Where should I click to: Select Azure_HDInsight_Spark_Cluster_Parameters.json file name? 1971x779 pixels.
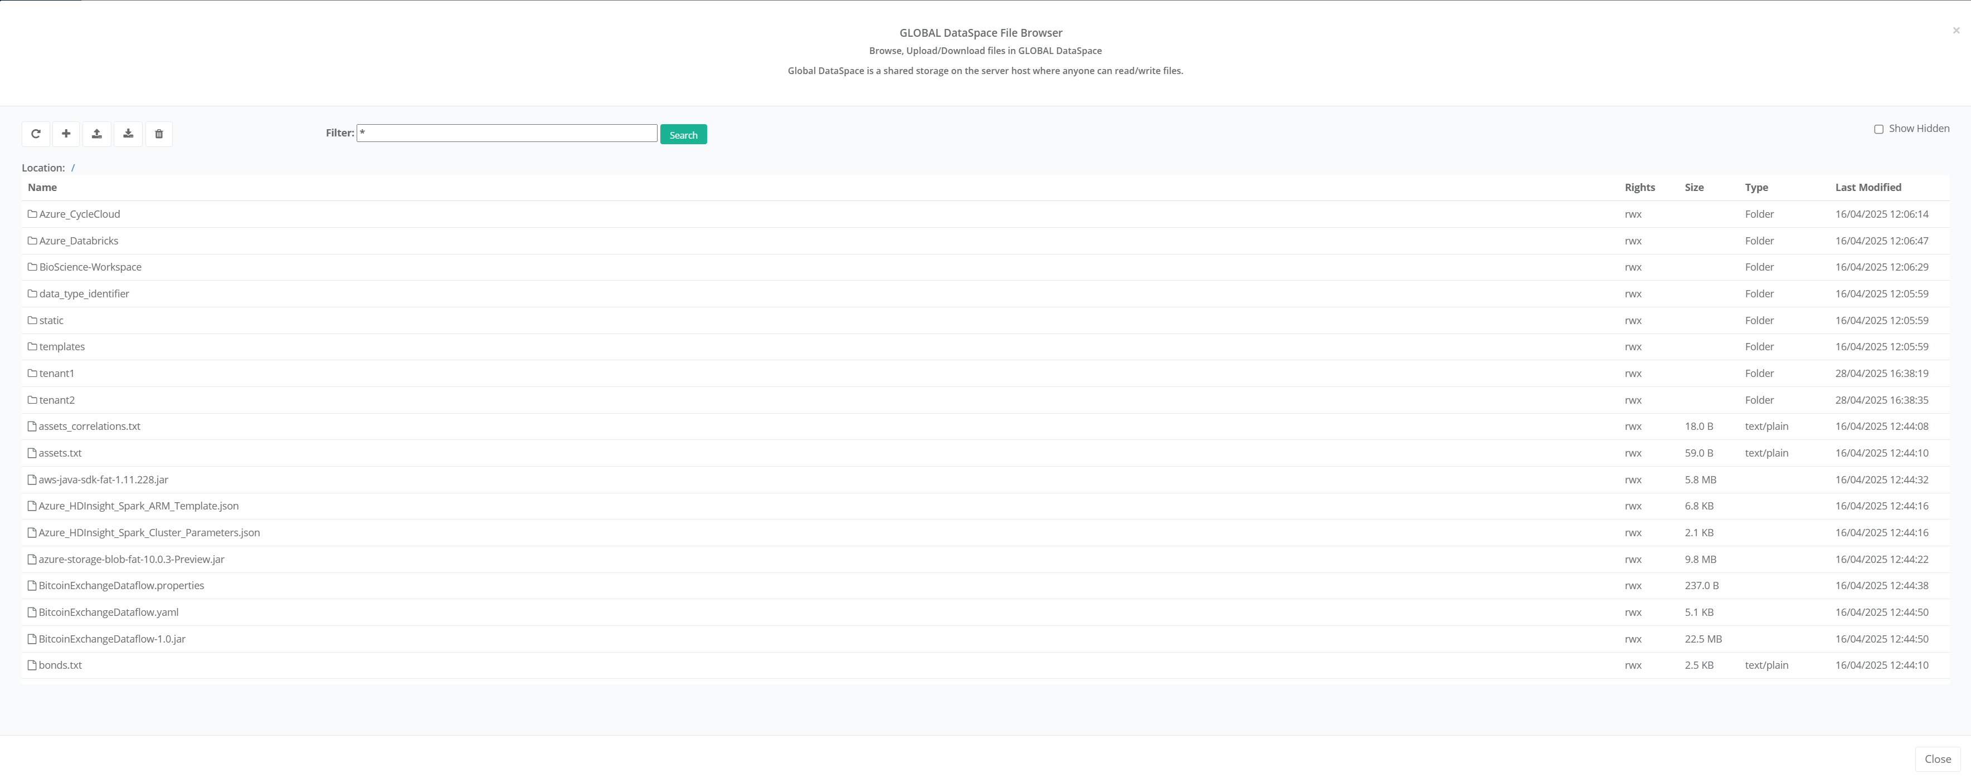149,533
